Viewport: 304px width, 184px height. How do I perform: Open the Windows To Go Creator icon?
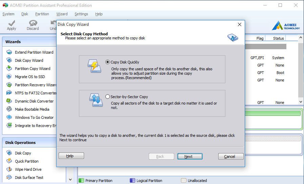[9, 117]
